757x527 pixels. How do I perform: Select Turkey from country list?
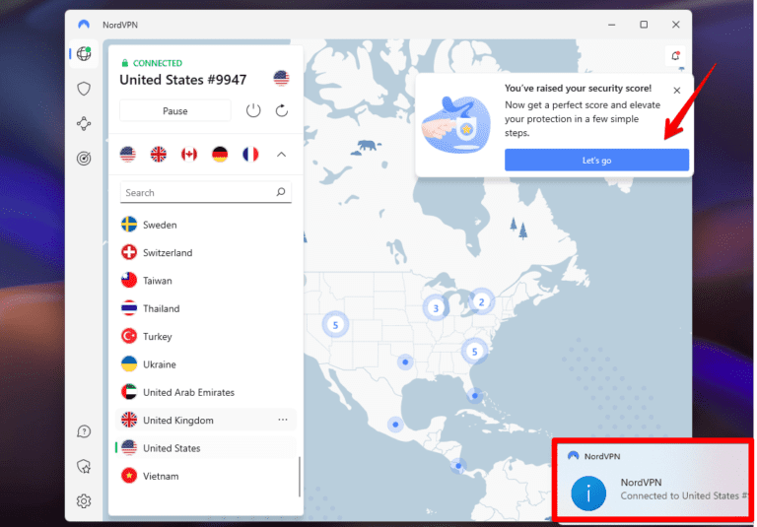(206, 336)
